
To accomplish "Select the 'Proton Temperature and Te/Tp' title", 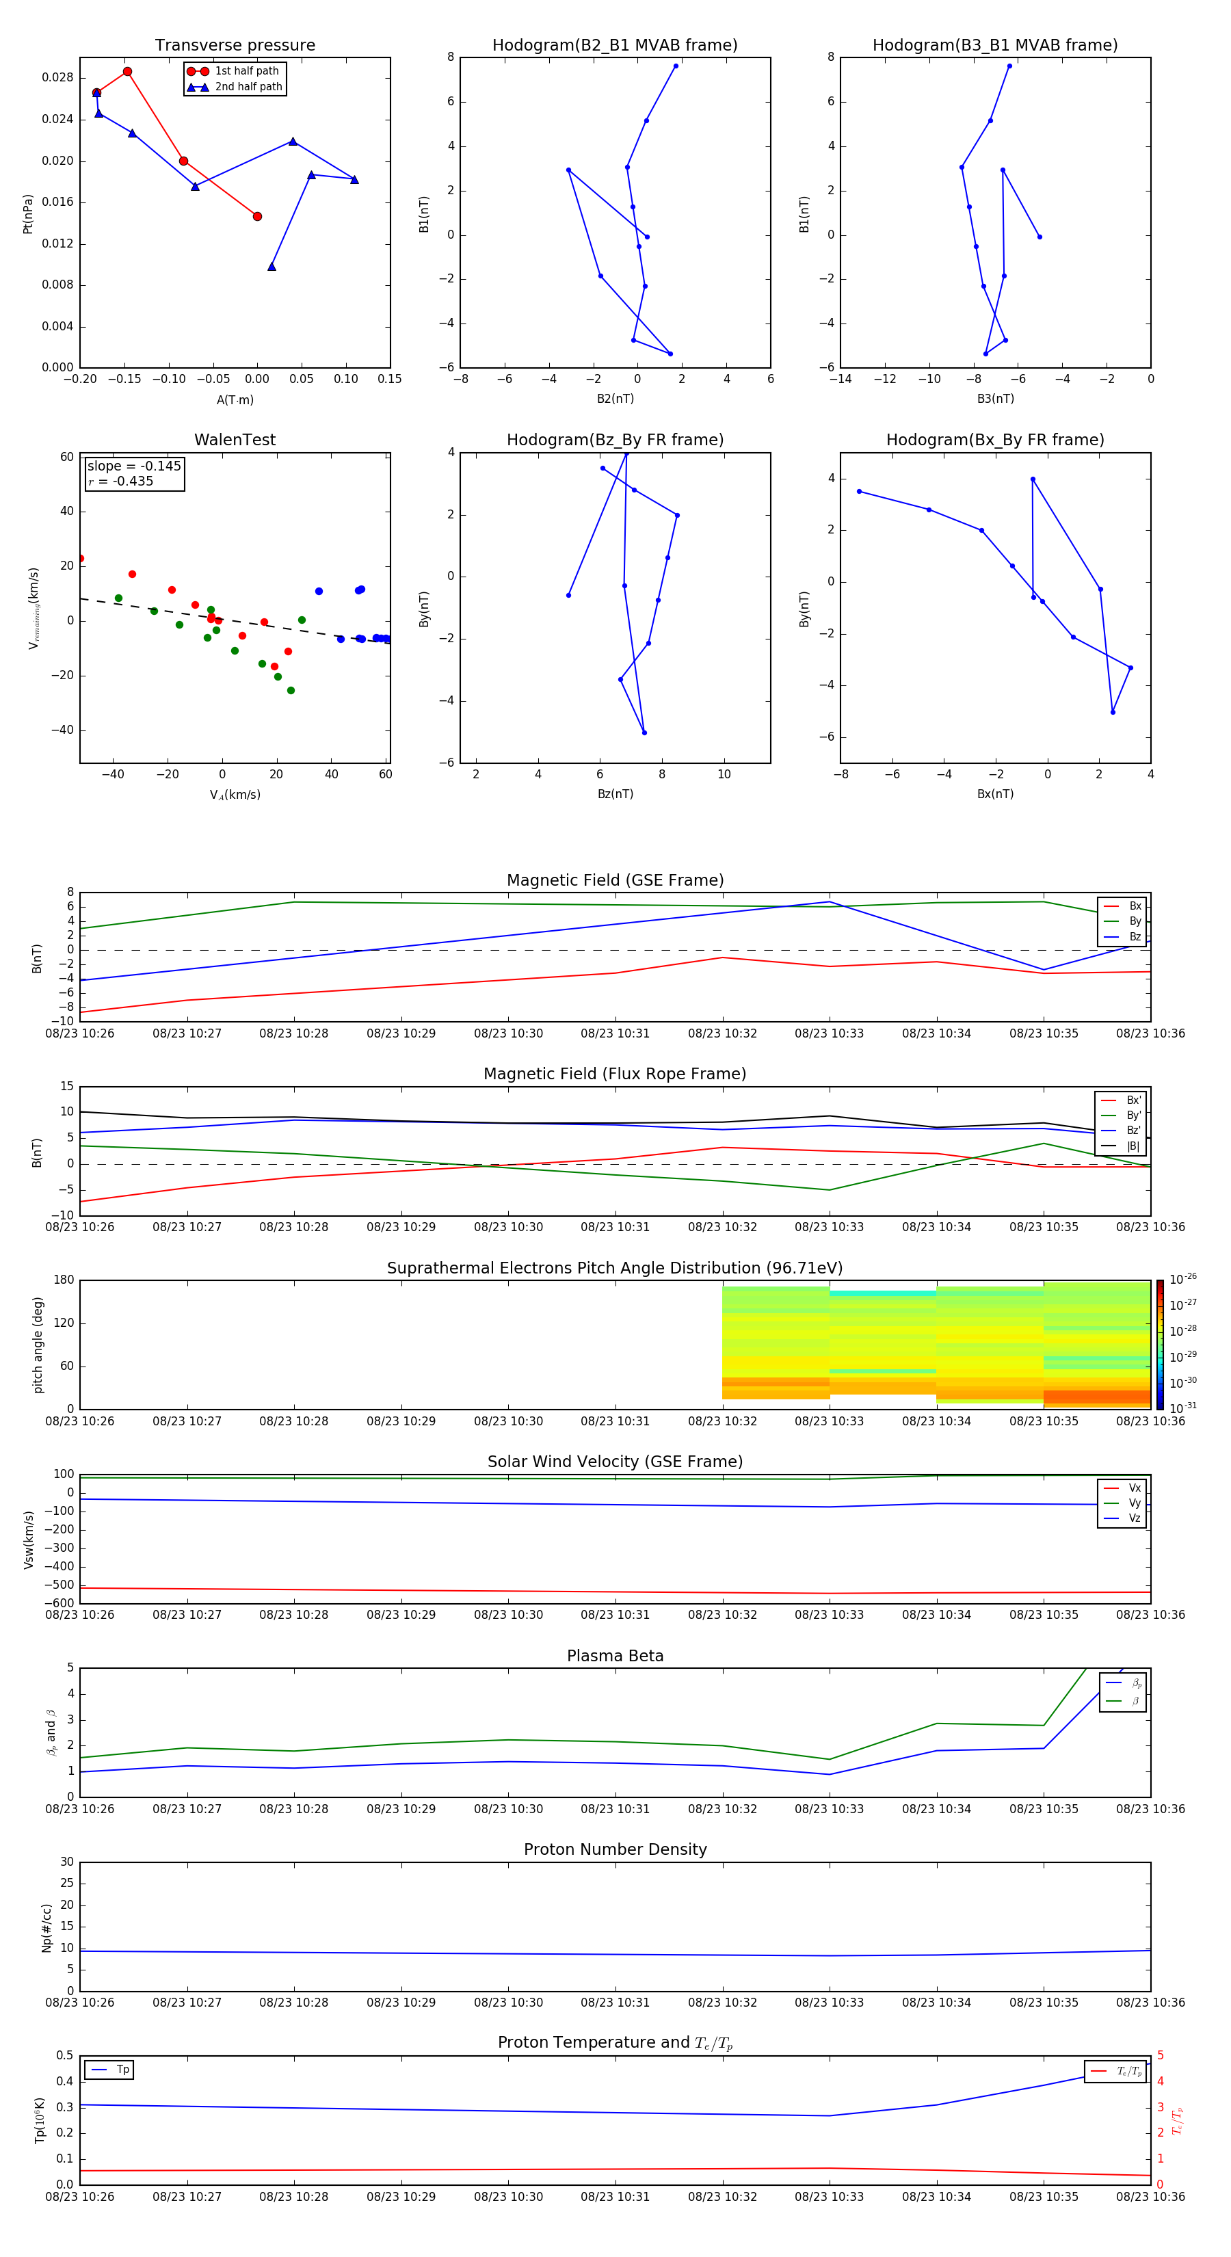I will coord(615,2043).
